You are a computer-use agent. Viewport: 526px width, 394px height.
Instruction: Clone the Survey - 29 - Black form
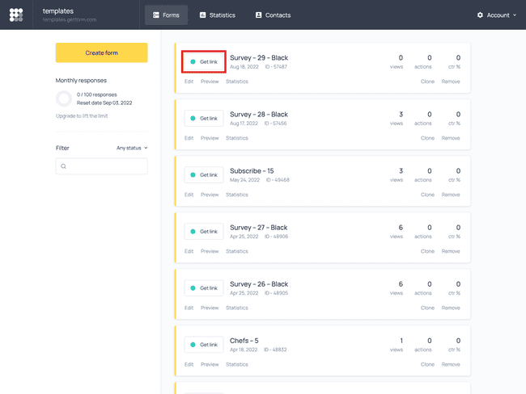click(x=427, y=82)
